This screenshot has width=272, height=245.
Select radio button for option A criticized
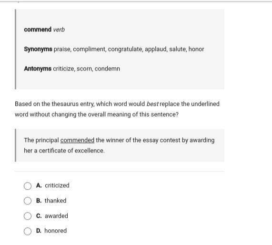28,186
